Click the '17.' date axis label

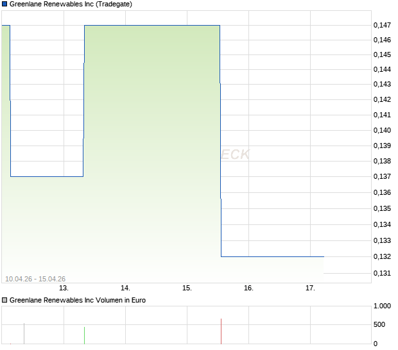coord(310,288)
